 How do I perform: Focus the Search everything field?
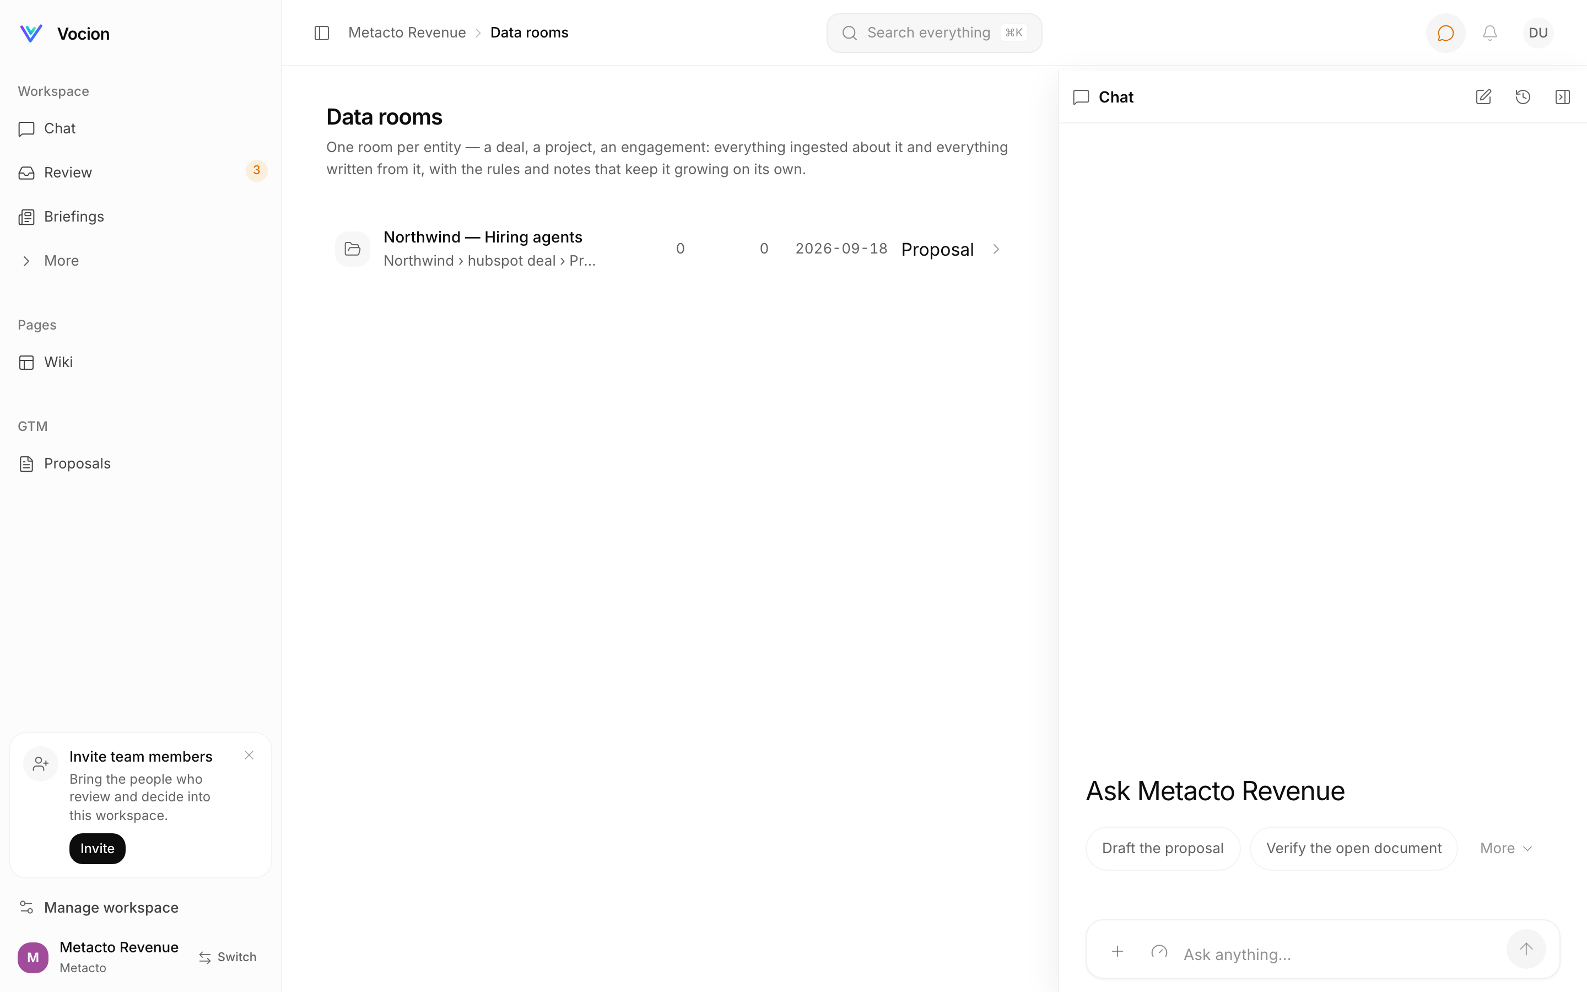(x=934, y=33)
